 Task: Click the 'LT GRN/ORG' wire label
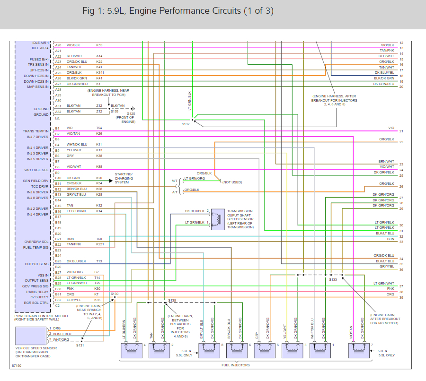pyautogui.click(x=195, y=178)
